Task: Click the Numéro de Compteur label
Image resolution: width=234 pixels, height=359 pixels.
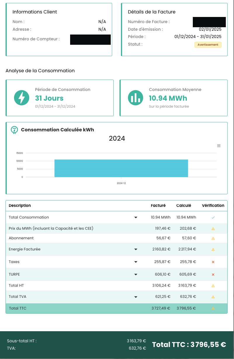Action: tap(36, 39)
